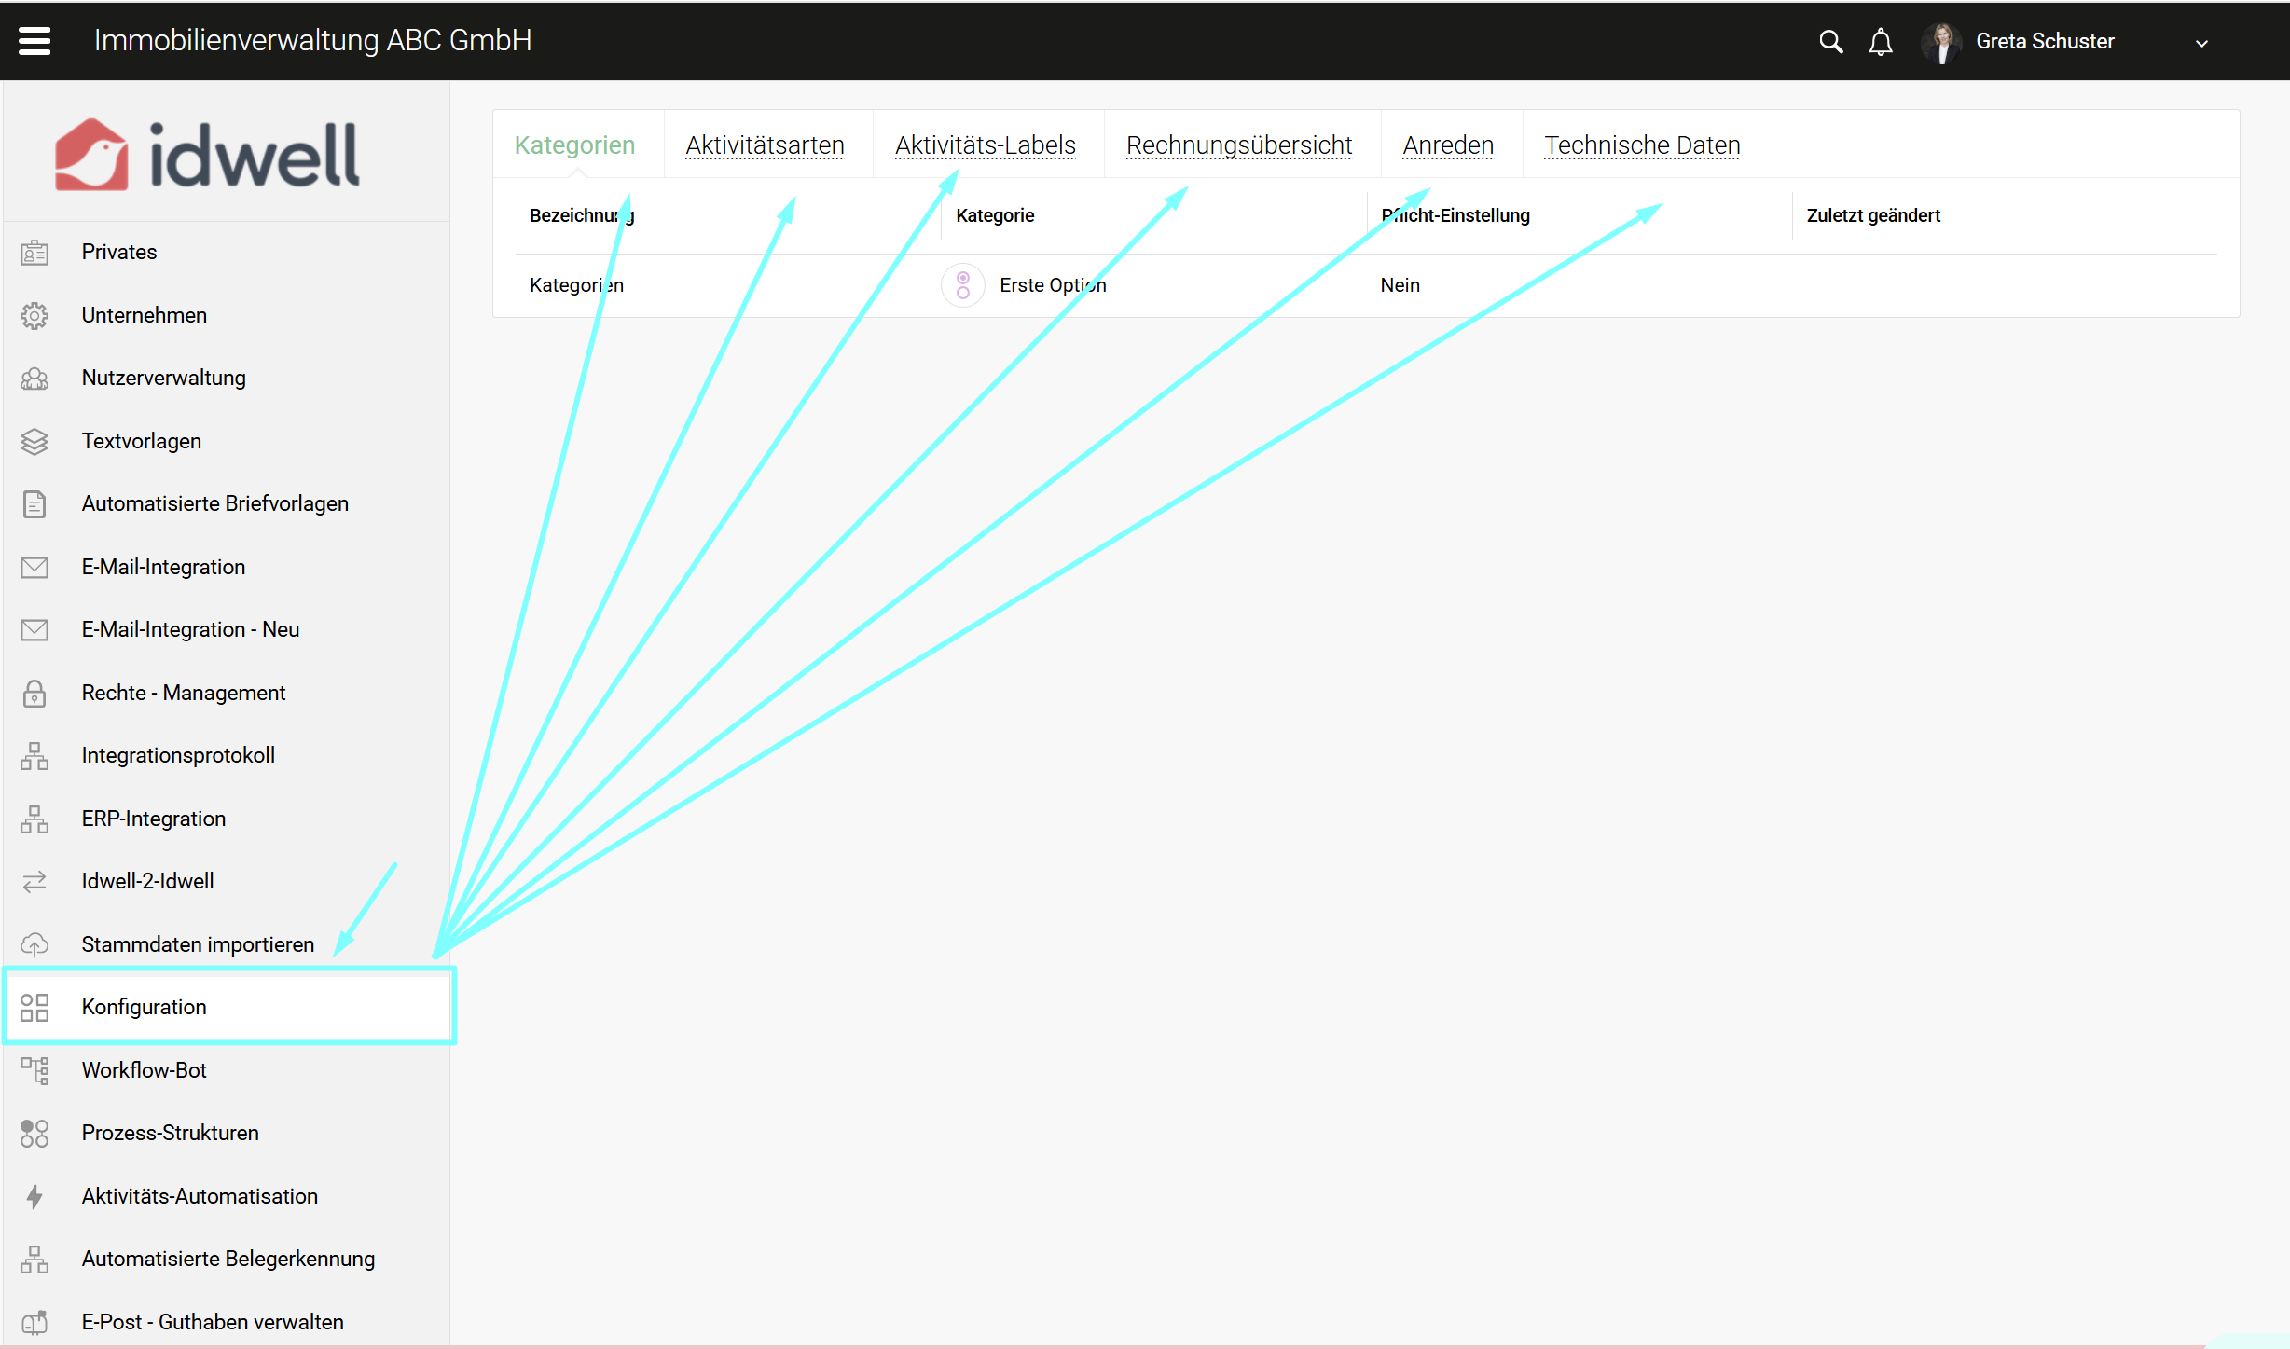Sort by Bezeichnung column header

coord(581,215)
